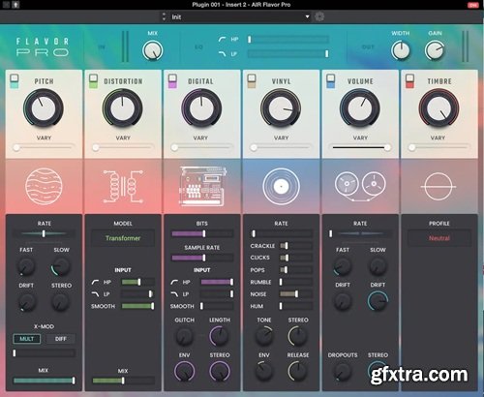The height and width of the screenshot is (397, 484).
Task: Click Distortion input HP filter icon
Action: (x=95, y=282)
